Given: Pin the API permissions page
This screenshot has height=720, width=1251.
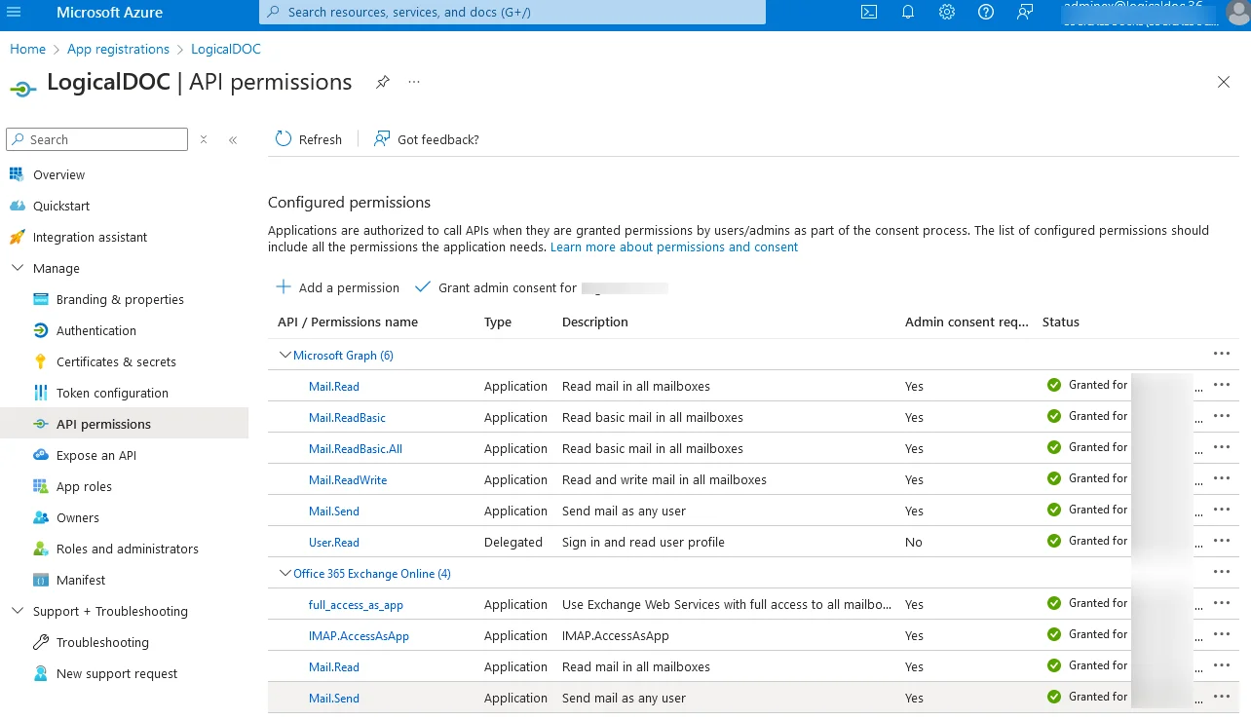Looking at the screenshot, I should coord(382,82).
